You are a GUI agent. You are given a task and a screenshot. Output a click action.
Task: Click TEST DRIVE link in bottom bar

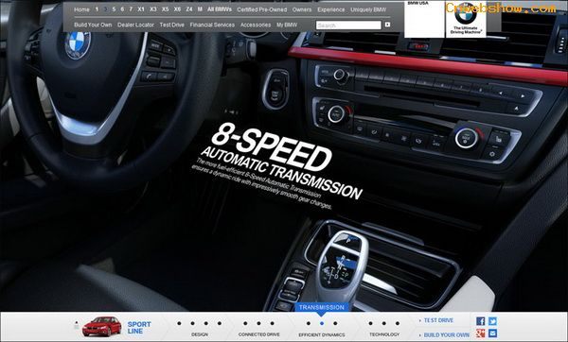(438, 320)
